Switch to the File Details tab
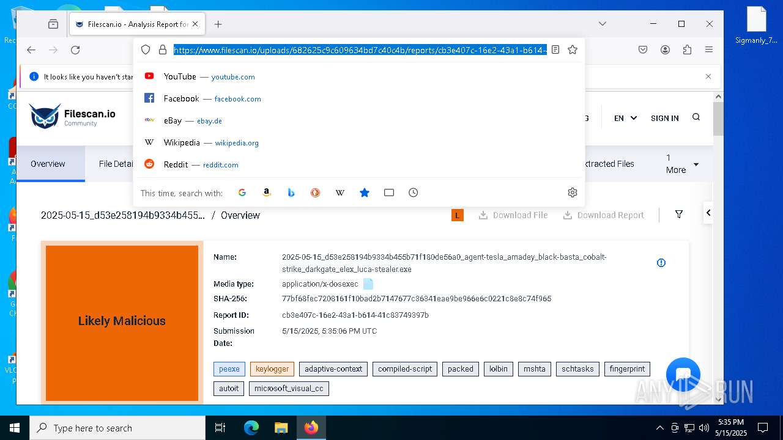 pos(116,164)
